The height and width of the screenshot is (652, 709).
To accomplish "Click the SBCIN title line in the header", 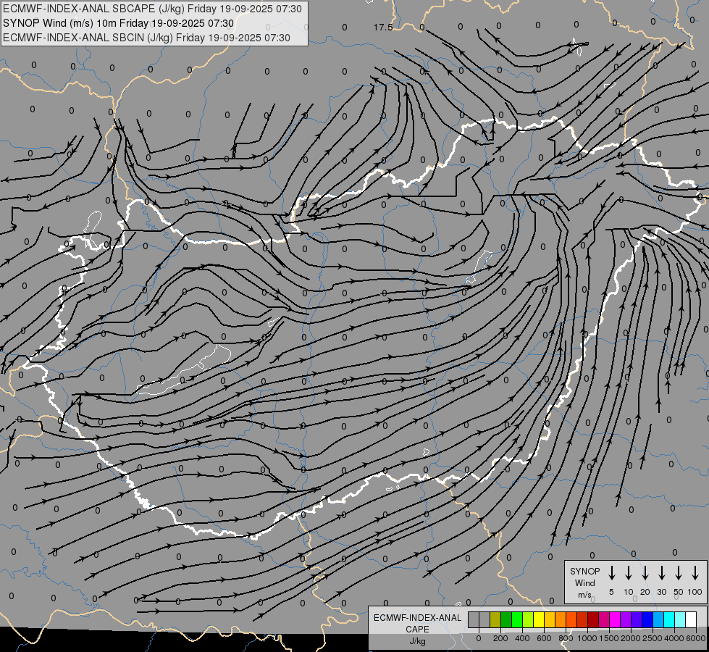I will pos(146,38).
